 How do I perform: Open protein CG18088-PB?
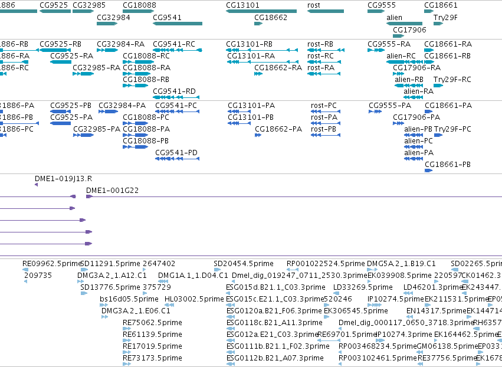(146, 141)
